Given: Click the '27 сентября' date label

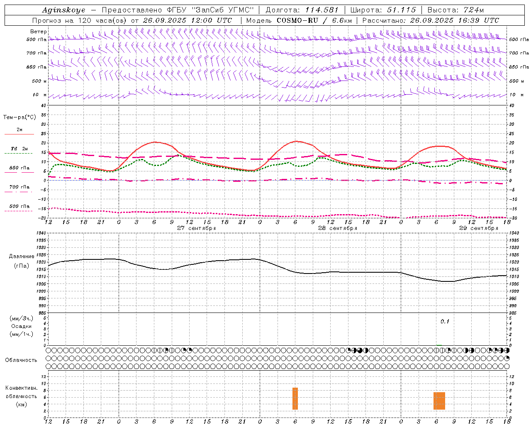Looking at the screenshot, I should pyautogui.click(x=197, y=228).
